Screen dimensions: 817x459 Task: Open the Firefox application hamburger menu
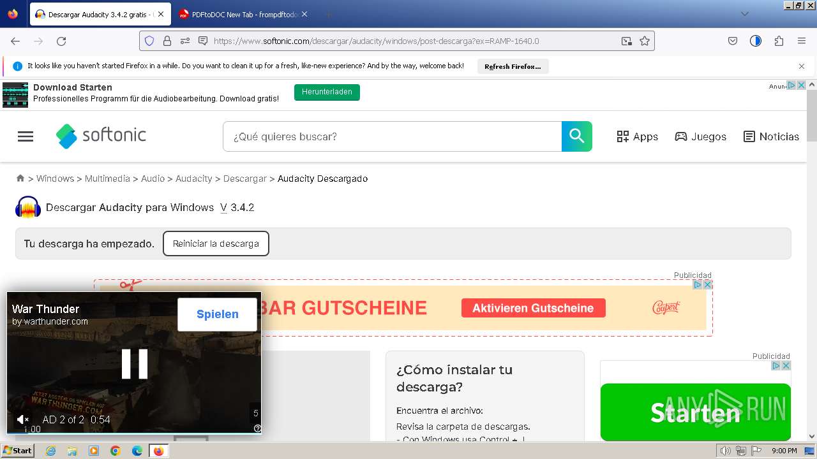tap(802, 41)
